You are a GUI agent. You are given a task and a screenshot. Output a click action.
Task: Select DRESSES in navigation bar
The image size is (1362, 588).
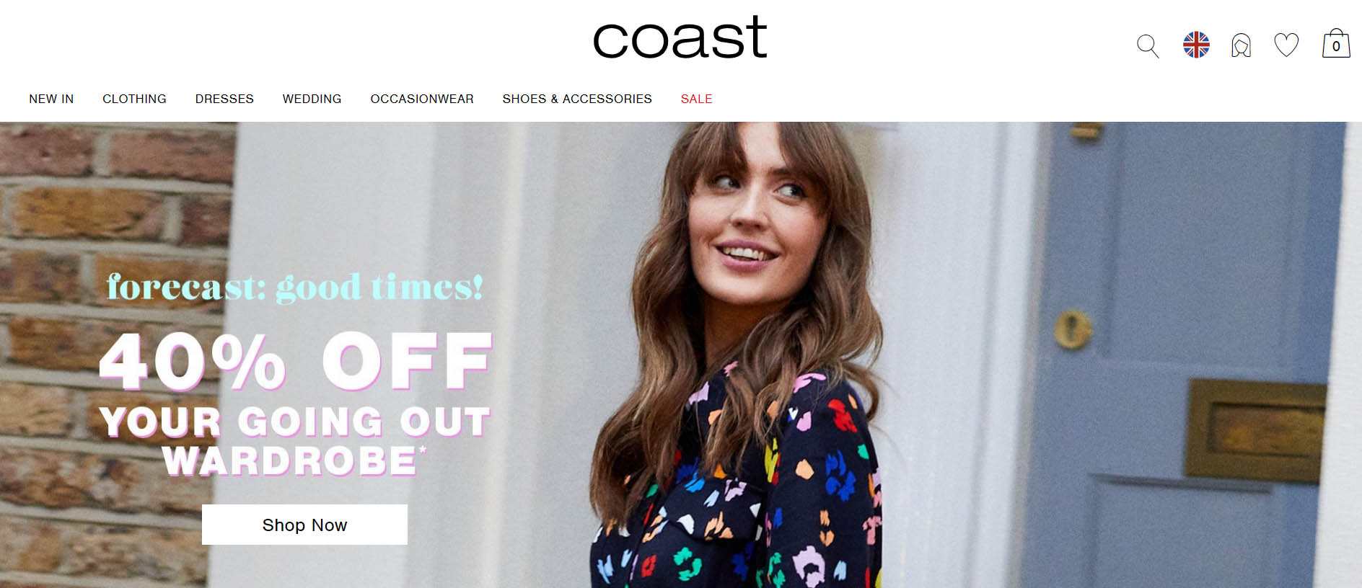click(x=224, y=99)
